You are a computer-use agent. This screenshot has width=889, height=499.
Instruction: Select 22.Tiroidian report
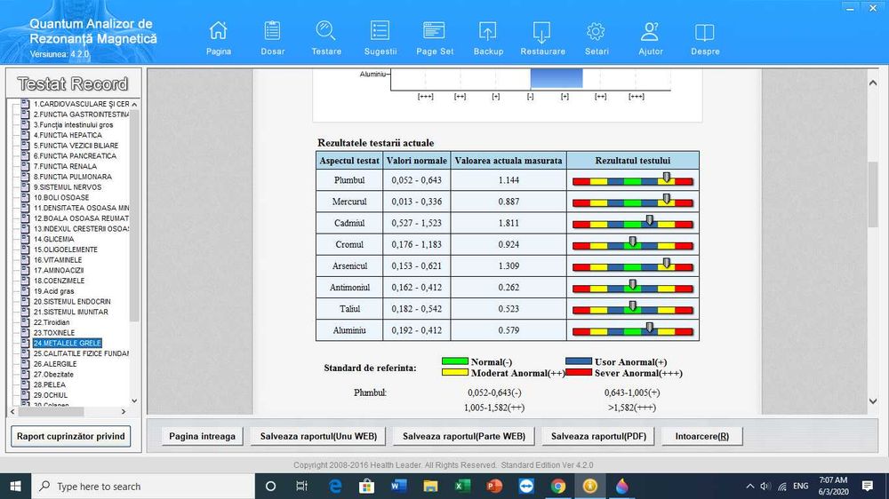pos(51,323)
